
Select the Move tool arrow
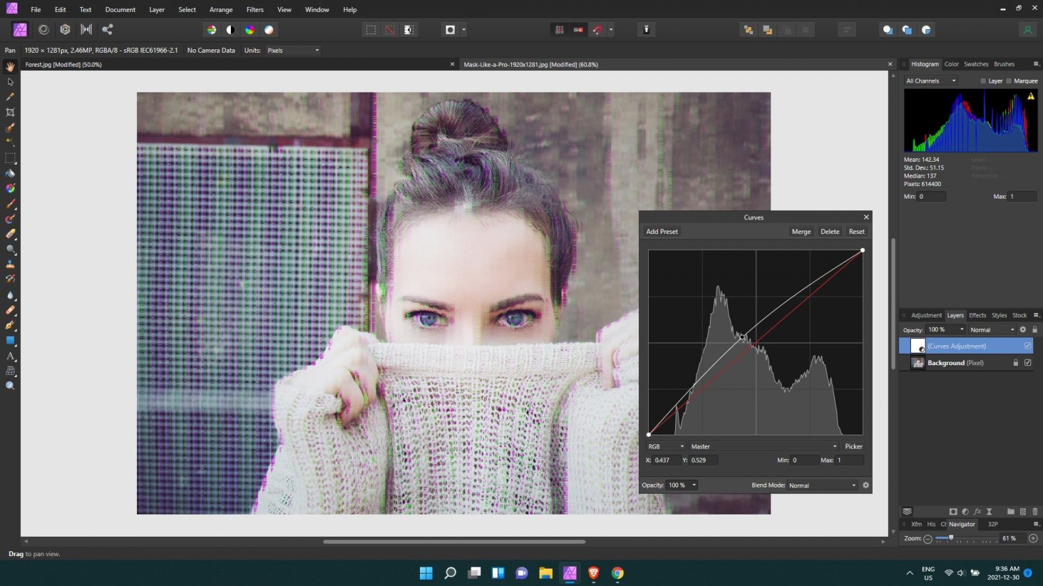(10, 82)
